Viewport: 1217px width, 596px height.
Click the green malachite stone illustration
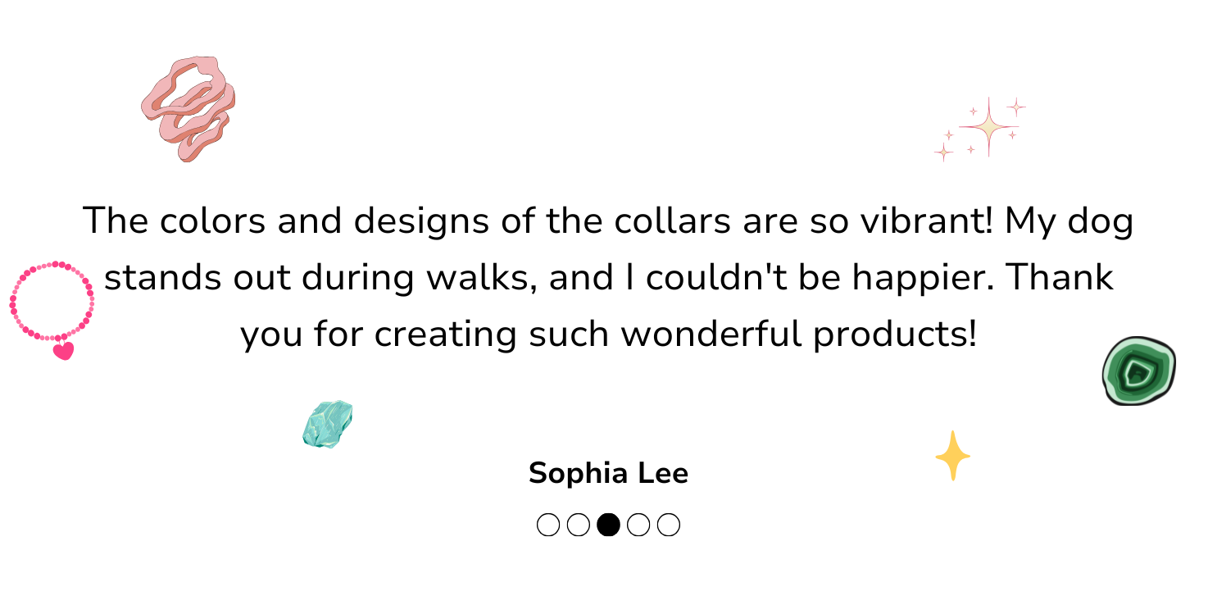[1139, 371]
